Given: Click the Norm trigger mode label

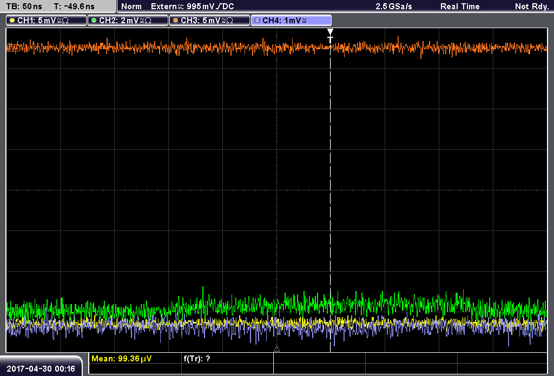Looking at the screenshot, I should tap(131, 6).
